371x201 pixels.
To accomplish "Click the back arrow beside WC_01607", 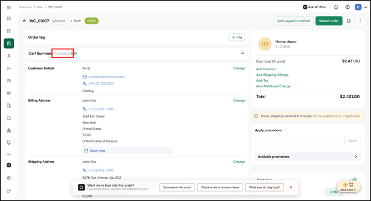I will point(24,21).
